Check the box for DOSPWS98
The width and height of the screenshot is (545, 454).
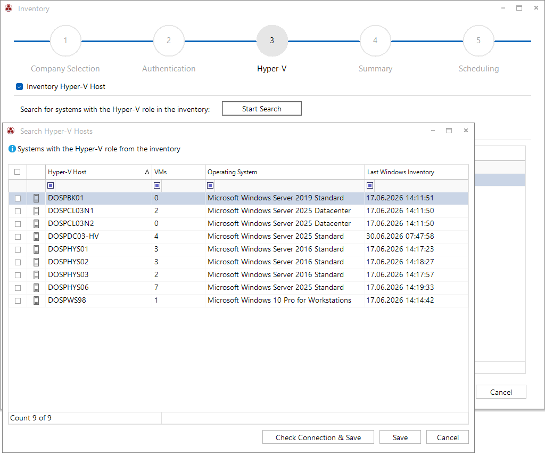(x=18, y=301)
